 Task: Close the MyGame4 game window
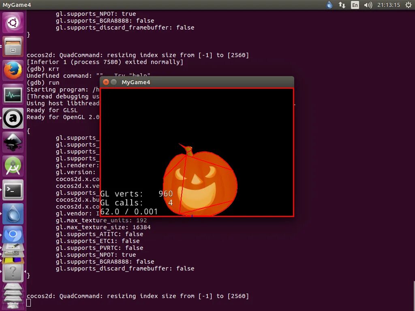106,82
